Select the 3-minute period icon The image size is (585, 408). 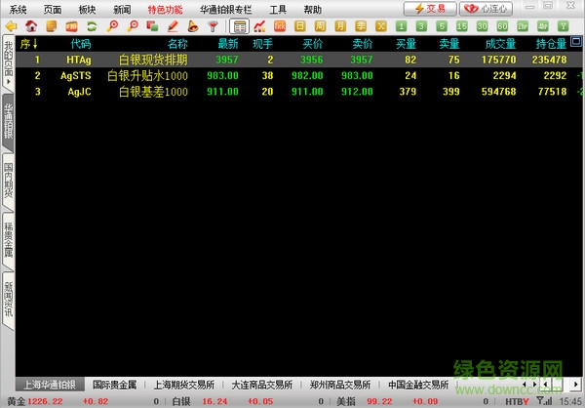(x=421, y=26)
